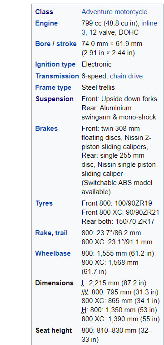Open the Brakes label link
The height and width of the screenshot is (345, 164).
[x=46, y=129]
